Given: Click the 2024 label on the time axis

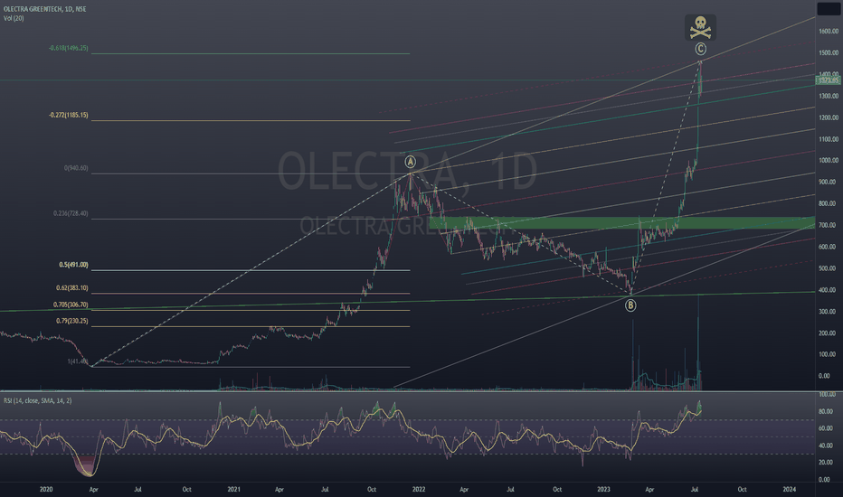Looking at the screenshot, I should click(790, 490).
